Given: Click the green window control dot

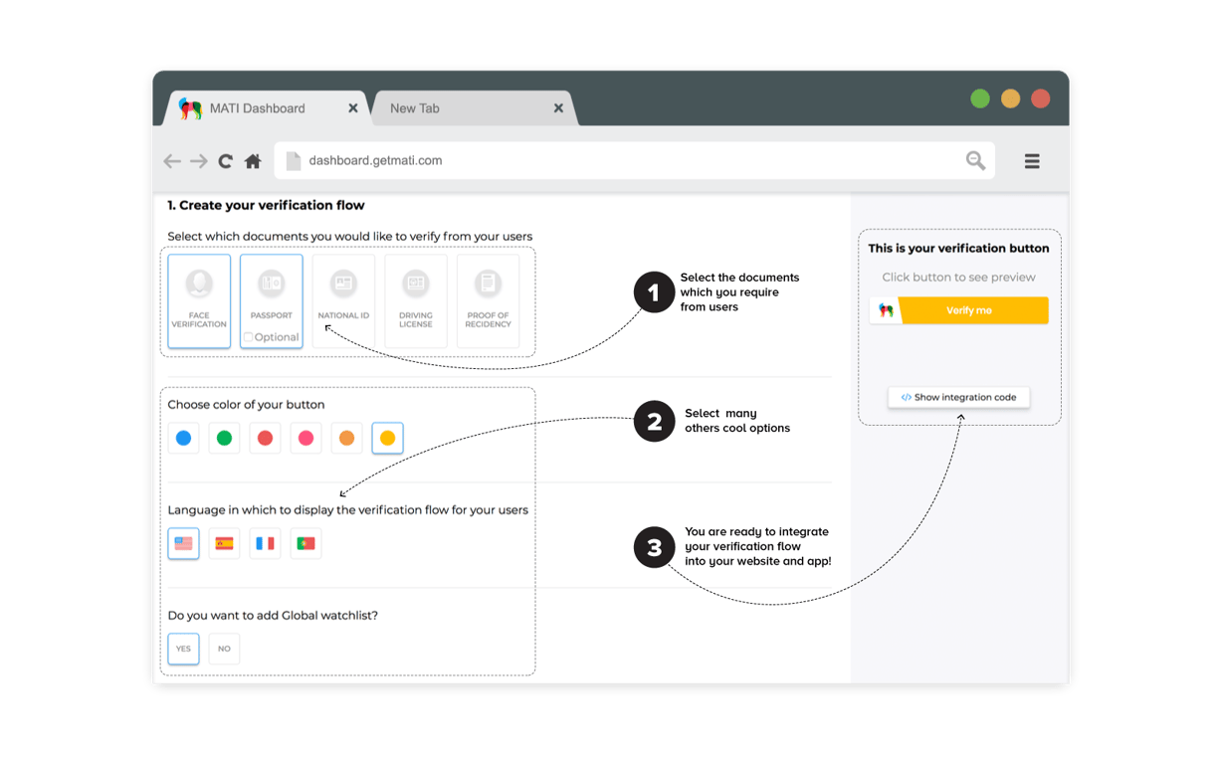Looking at the screenshot, I should coord(980,98).
